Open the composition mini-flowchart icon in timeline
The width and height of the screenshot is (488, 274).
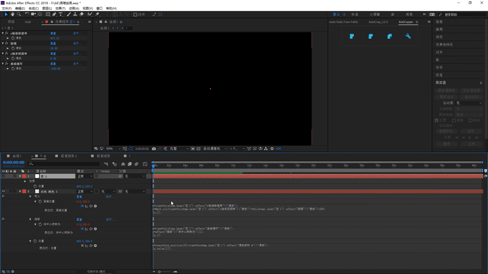click(106, 164)
